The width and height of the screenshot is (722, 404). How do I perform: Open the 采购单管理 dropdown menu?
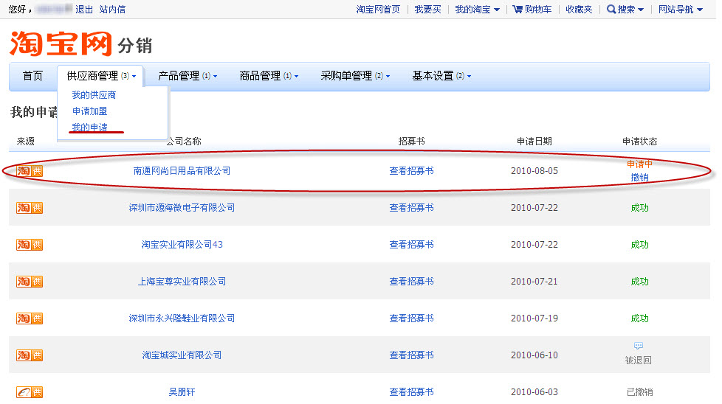coord(355,76)
